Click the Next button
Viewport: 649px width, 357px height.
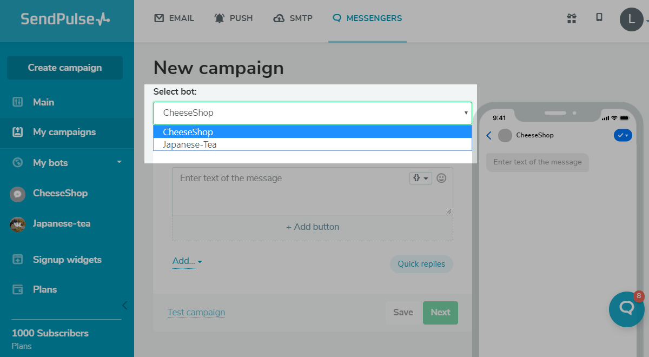click(440, 313)
